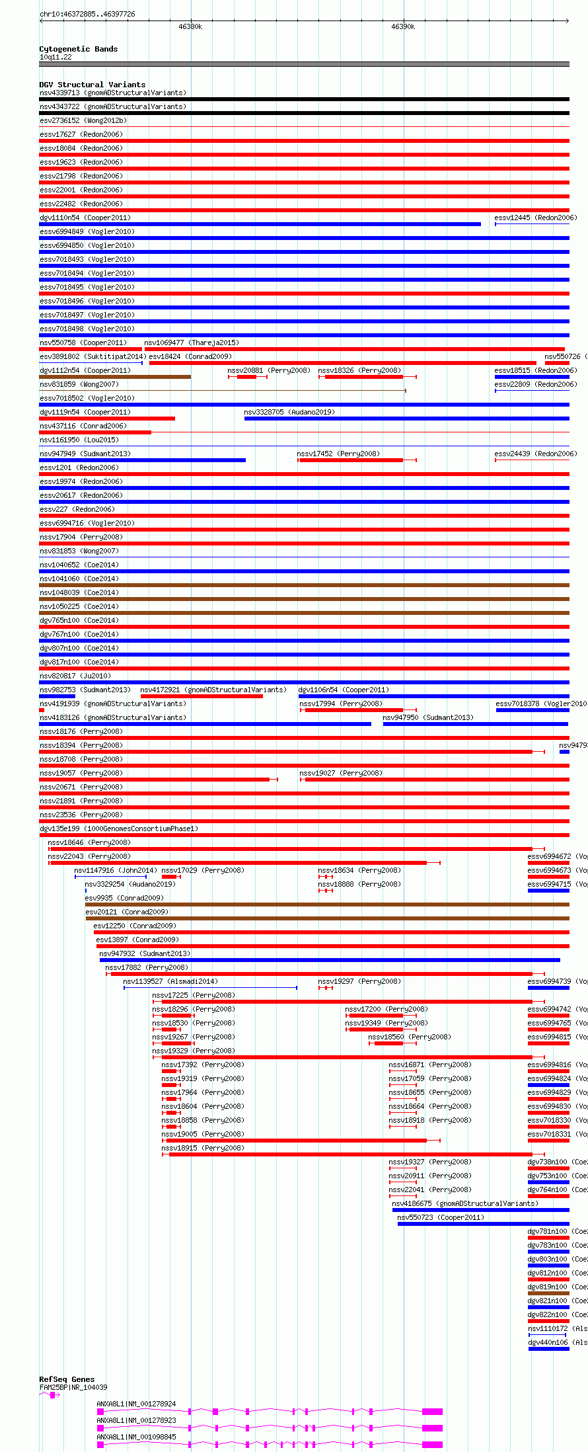Click the 46380k ruler tick label

point(190,26)
